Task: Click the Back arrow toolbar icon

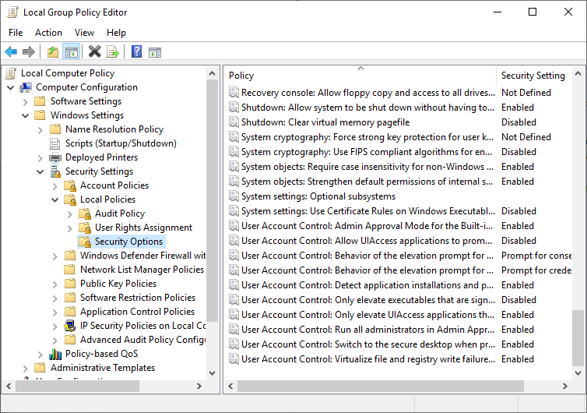Action: (11, 52)
